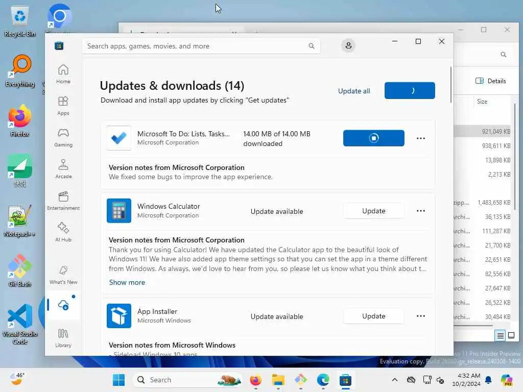
Task: Switch File Explorer to large thumbnails view
Action: [x=511, y=336]
